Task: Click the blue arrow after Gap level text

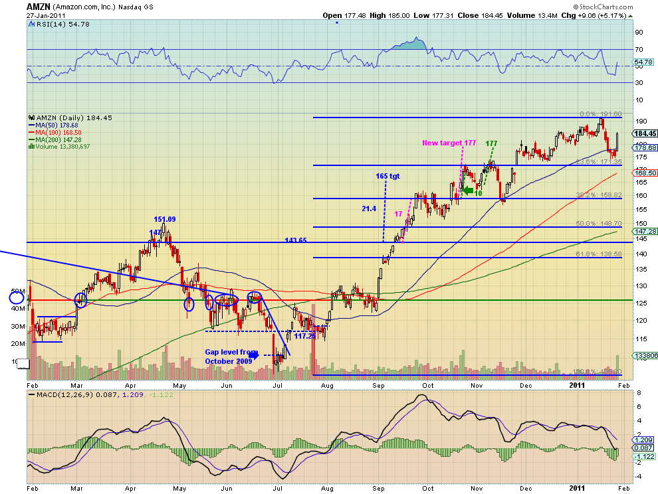Action: click(254, 356)
